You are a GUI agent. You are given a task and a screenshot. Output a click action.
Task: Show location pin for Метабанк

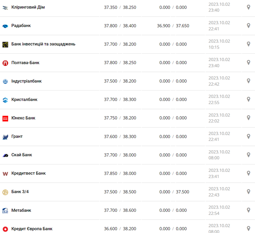249,210
